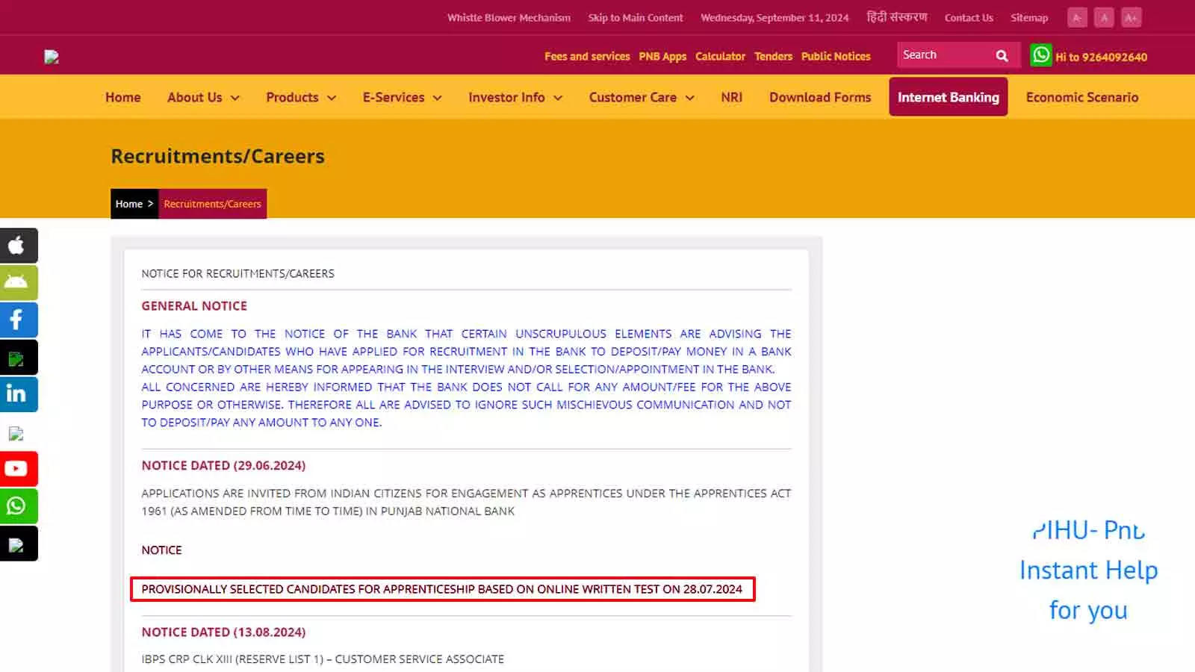
Task: Click the NOTICE DATED (13.08.2024) heading
Action: pyautogui.click(x=223, y=632)
